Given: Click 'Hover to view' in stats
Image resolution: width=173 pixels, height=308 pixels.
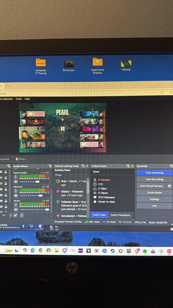Looking at the screenshot, I should (106, 202).
